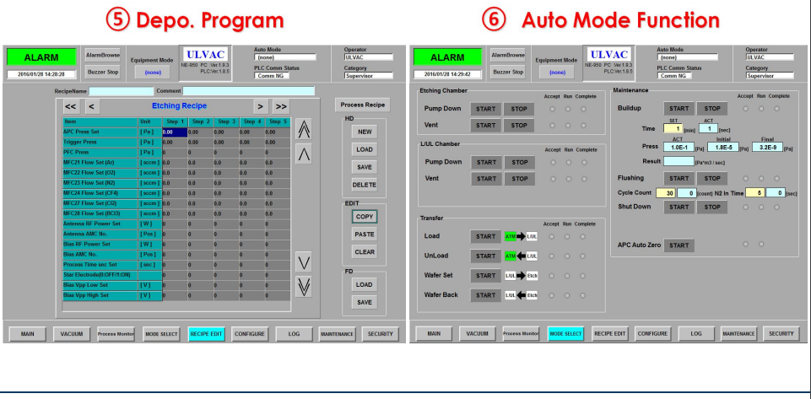Go to previous recipe step with < arrow
This screenshot has height=399, width=811.
[x=91, y=106]
